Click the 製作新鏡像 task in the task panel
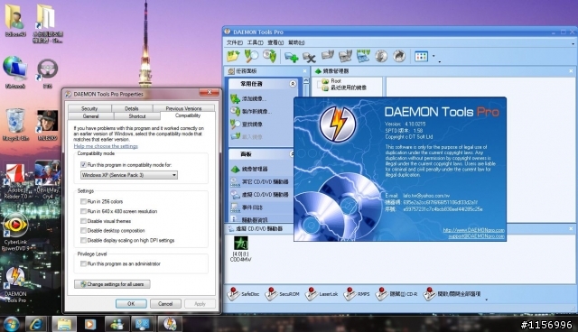The height and width of the screenshot is (332, 578). click(251, 111)
